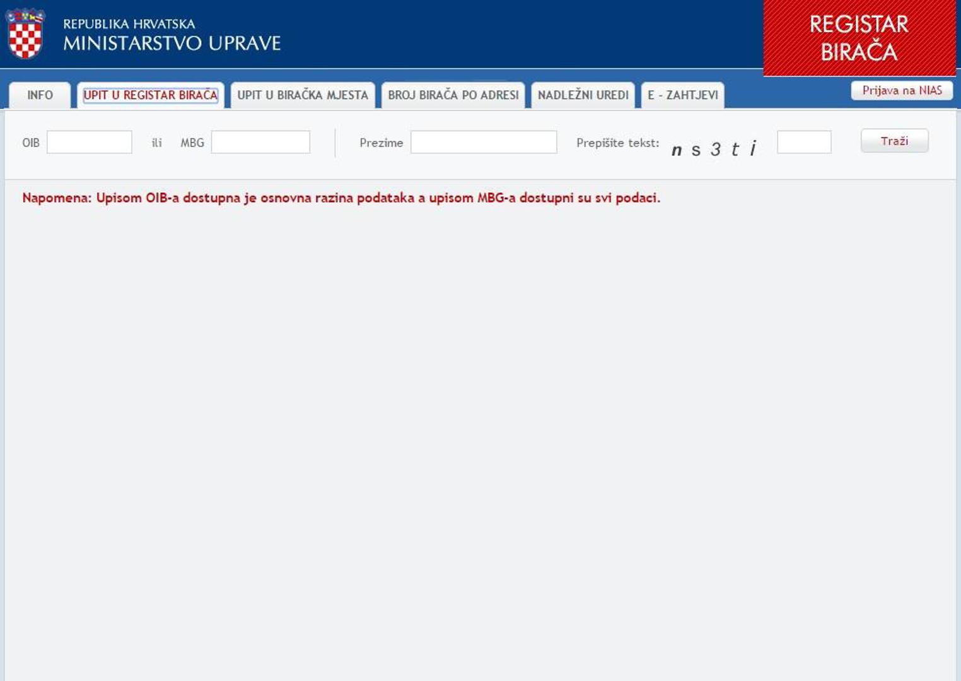The image size is (961, 681).
Task: Open the BROJ BIRAČA PO ADRESI tab
Action: 453,95
